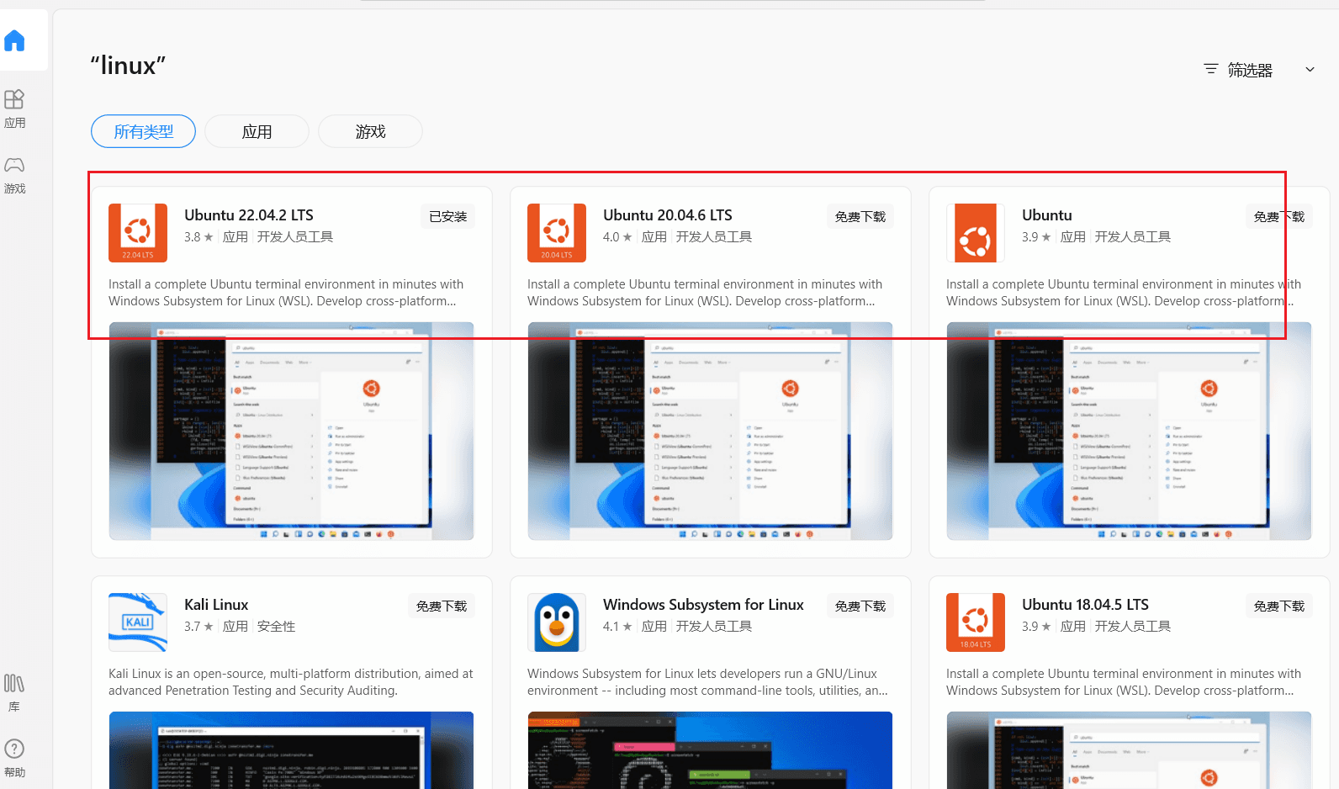Open the 库 (Library) sidebar icon
1339x789 pixels.
(14, 692)
